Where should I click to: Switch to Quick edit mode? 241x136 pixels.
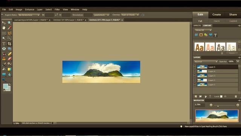coord(217,21)
